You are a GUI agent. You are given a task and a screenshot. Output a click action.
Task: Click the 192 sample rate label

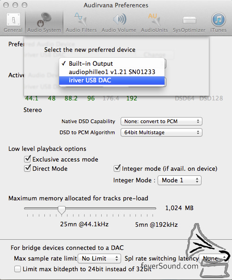pyautogui.click(x=132, y=98)
